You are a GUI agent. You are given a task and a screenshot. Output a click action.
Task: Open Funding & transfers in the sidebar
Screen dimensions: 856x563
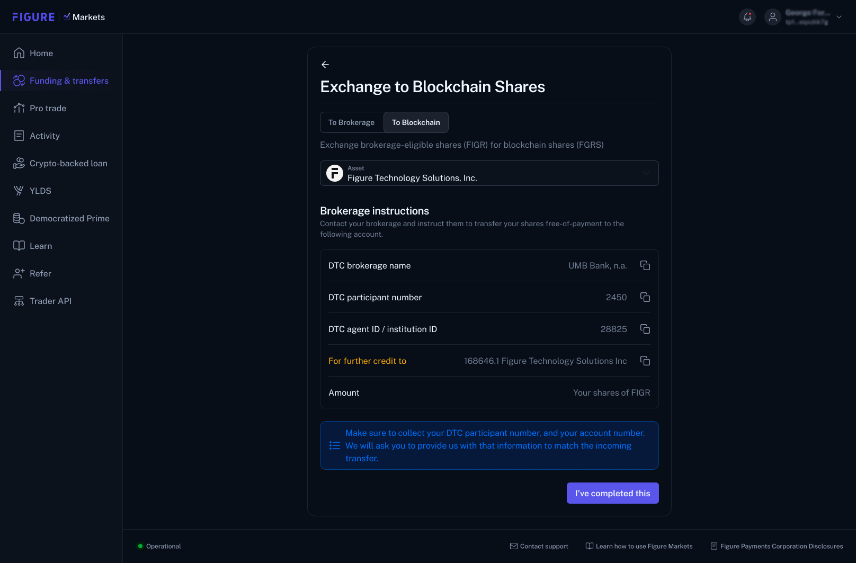(61, 81)
